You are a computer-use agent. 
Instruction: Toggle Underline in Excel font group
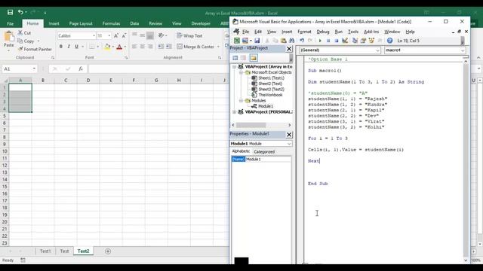pyautogui.click(x=76, y=47)
